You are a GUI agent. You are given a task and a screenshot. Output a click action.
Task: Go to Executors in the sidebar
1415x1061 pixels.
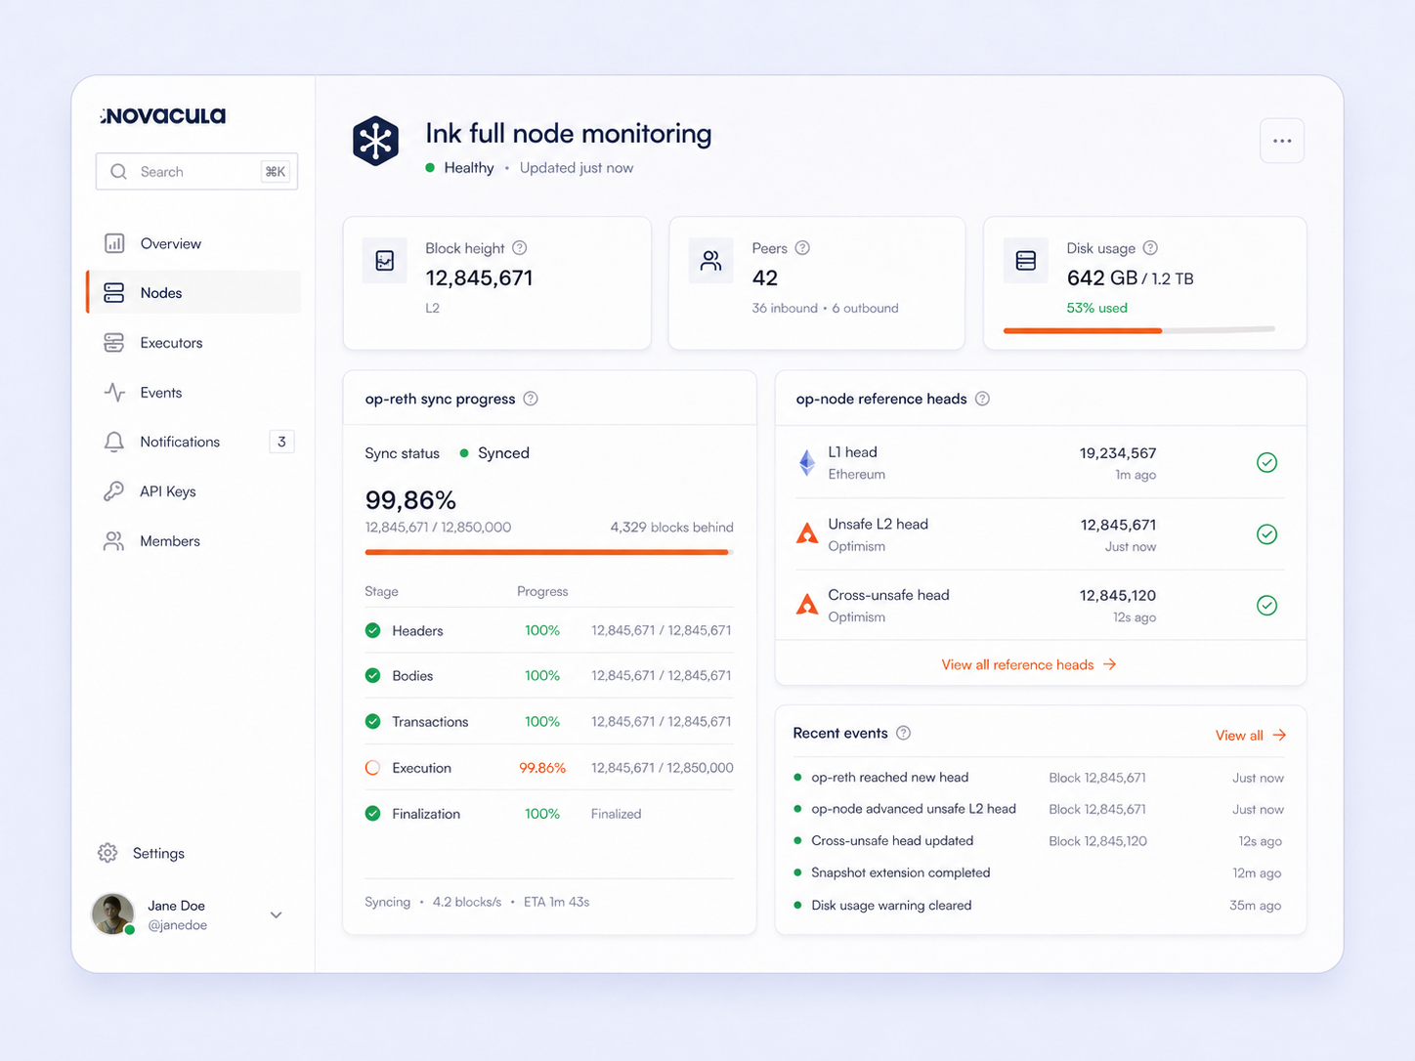tap(193, 343)
